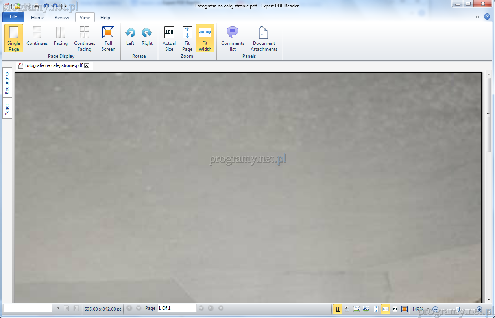Toggle Fit Width zoom mode
The image size is (495, 318).
pos(205,39)
